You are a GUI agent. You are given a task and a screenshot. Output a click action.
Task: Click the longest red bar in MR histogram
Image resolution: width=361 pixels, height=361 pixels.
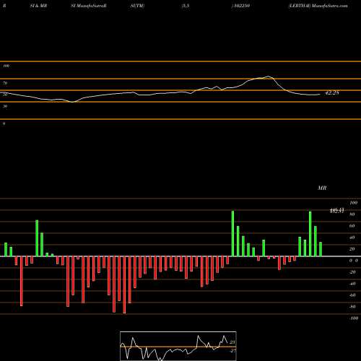(124, 284)
